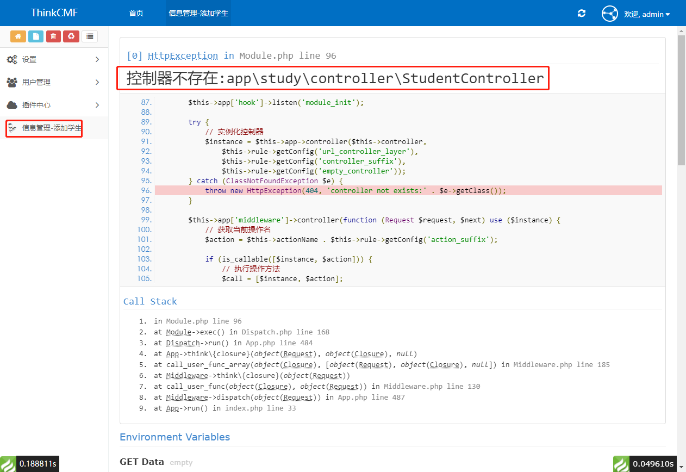Click the users group icon beside 用户管理

point(12,82)
